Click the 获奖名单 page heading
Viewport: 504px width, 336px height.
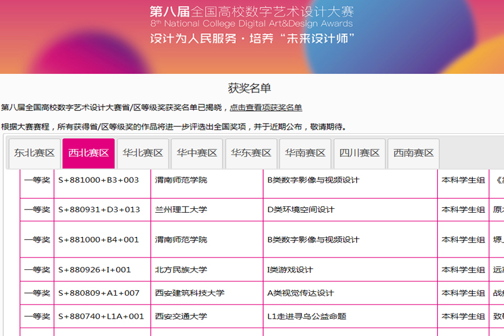click(249, 88)
